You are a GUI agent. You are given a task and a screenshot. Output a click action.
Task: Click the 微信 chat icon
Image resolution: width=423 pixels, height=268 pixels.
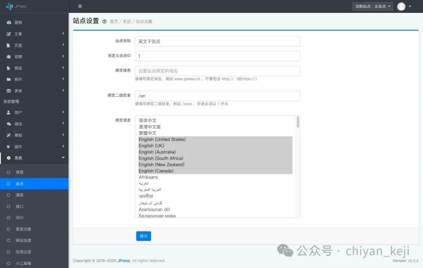pos(9,124)
